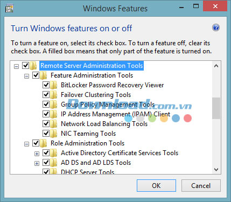Screen dimensions: 231x202
Task: Uncheck Role Administration Tools checkbox
Action: 36,143
